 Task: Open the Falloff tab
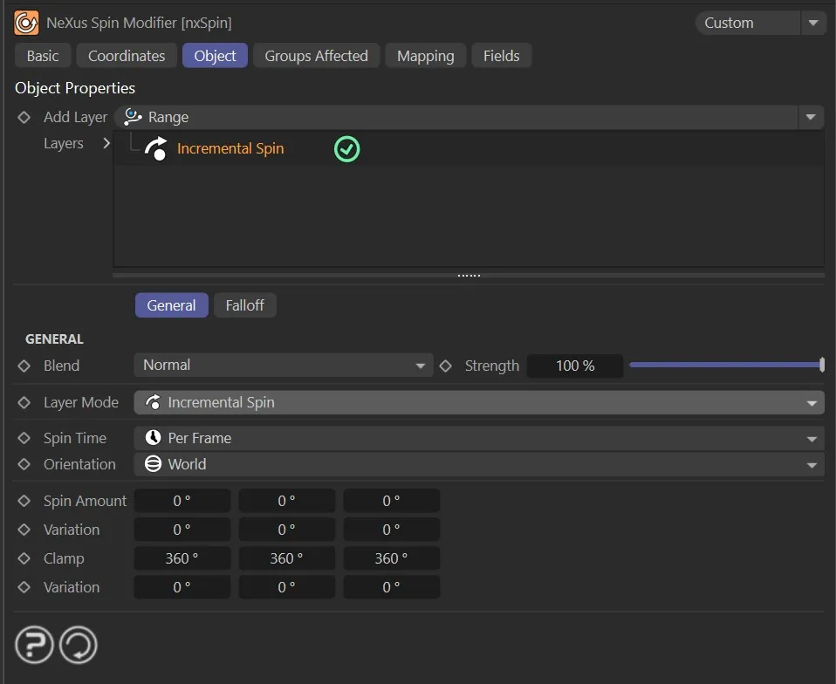click(244, 305)
